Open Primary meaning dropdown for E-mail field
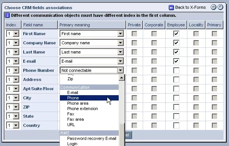Image resolution: width=229 pixels, height=146 pixels. 92,61
